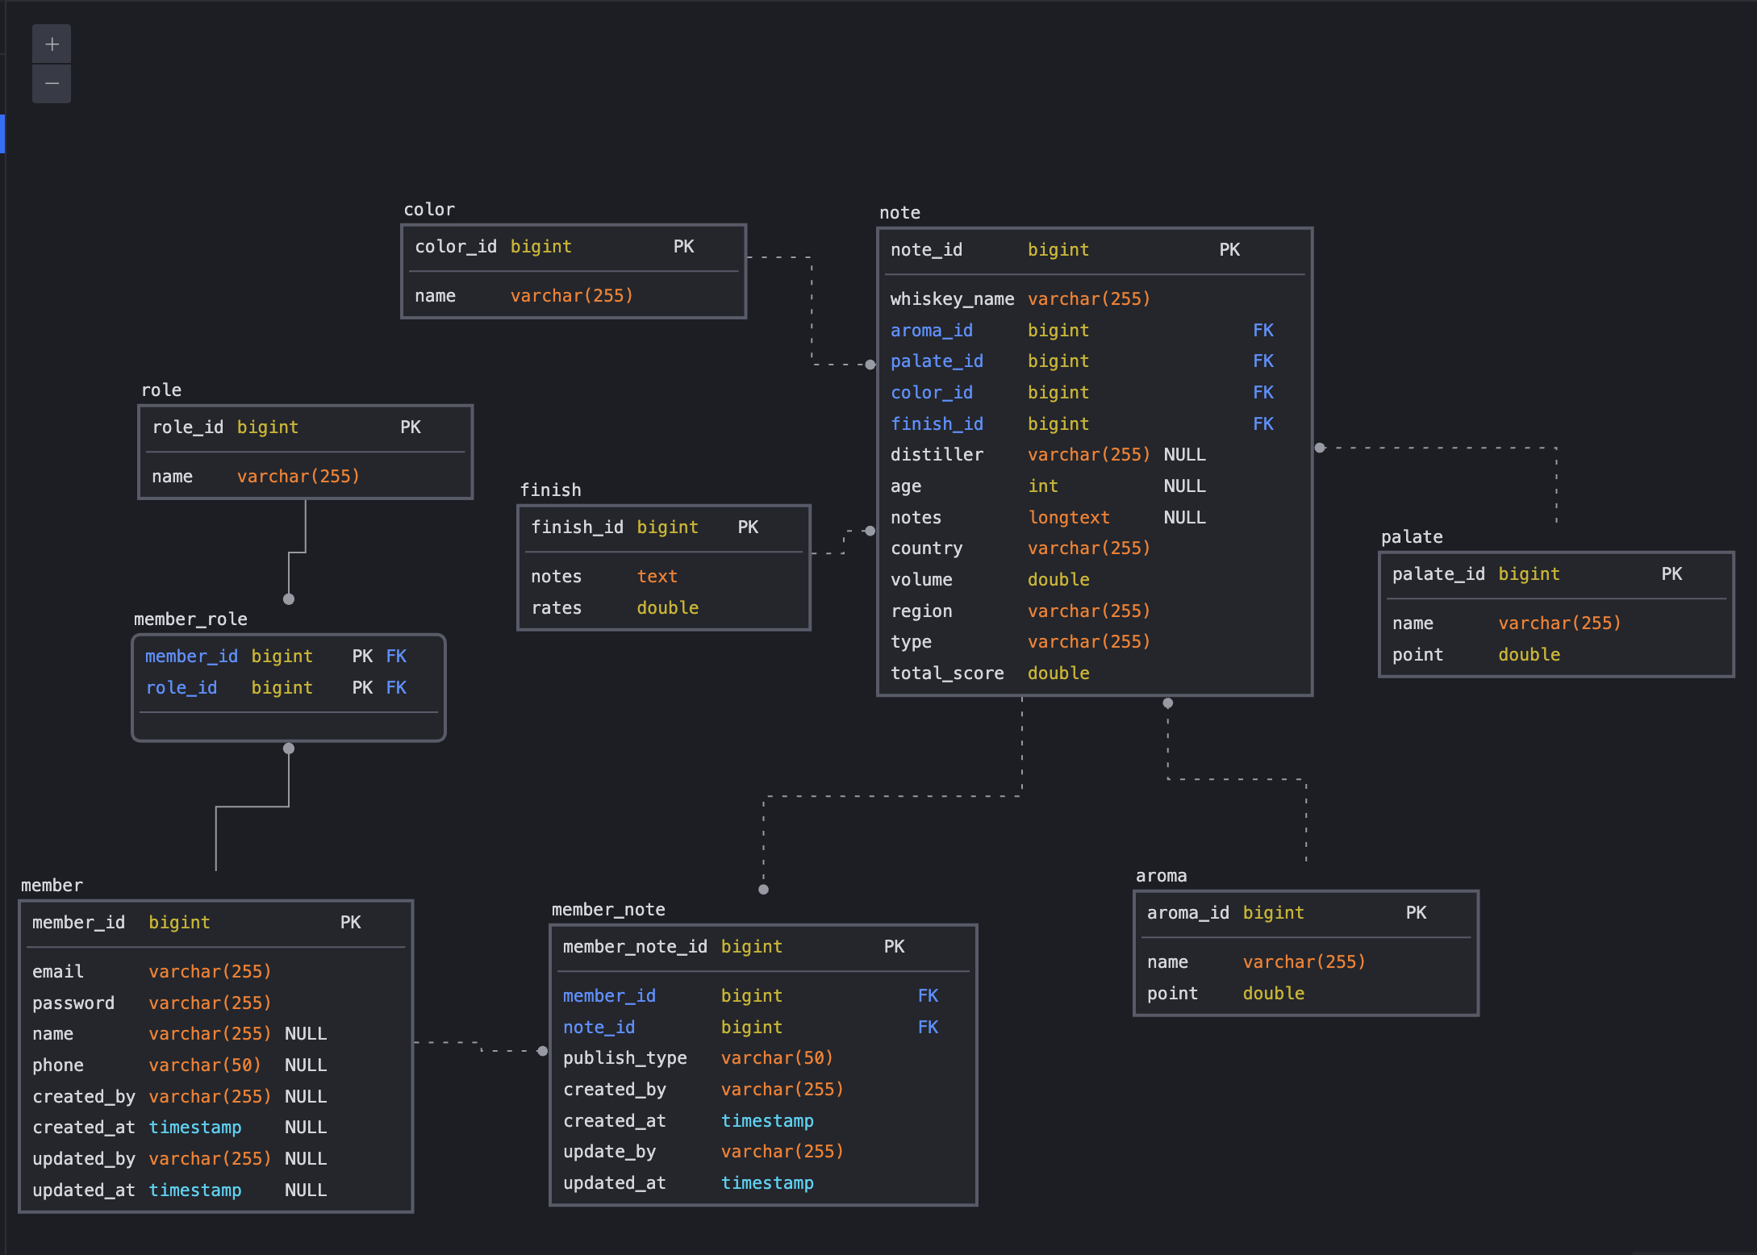The image size is (1757, 1255).
Task: Select the email field in member table
Action: (x=56, y=971)
